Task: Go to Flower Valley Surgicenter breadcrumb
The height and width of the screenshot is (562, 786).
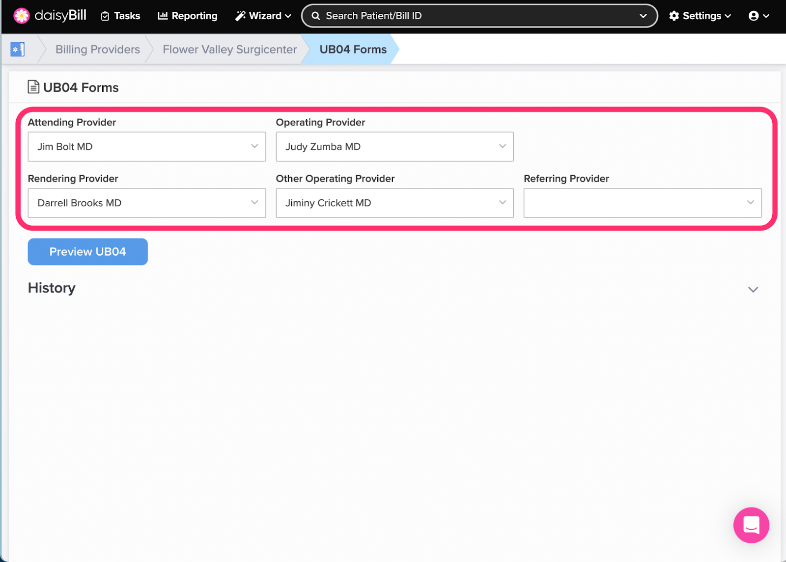Action: [229, 50]
